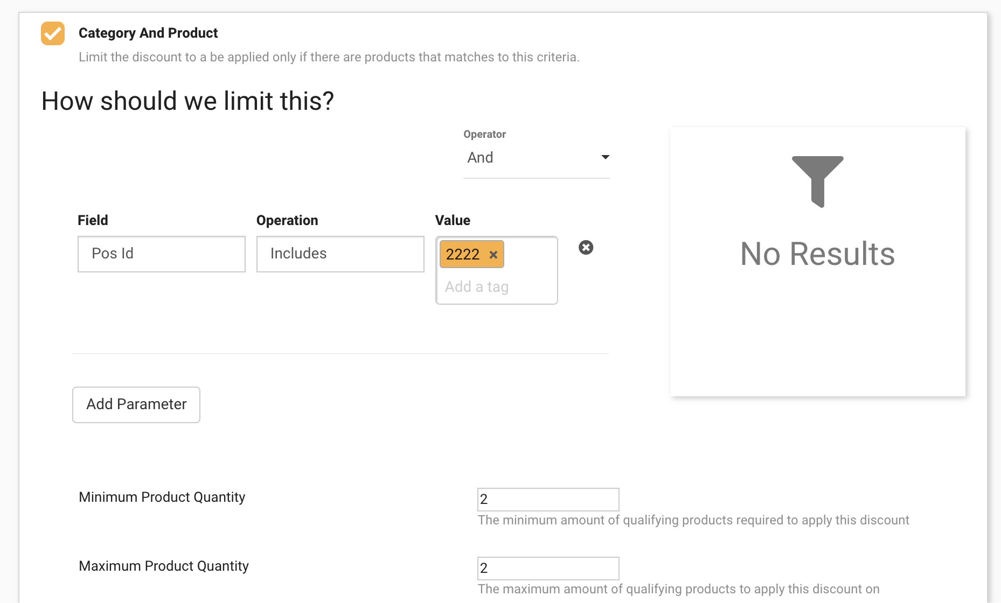Click the Minimum Product Quantity label
The width and height of the screenshot is (1001, 603).
click(162, 497)
